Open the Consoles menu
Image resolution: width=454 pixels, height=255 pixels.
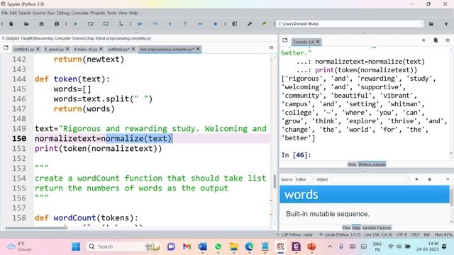[80, 13]
